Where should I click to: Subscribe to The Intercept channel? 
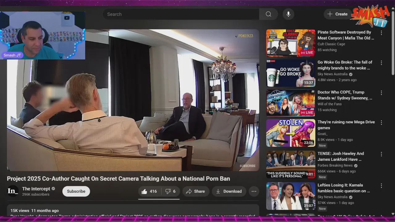pyautogui.click(x=76, y=191)
